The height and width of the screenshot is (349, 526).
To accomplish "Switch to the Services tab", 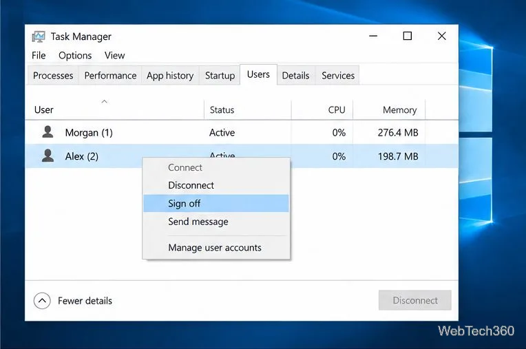I will tap(338, 76).
